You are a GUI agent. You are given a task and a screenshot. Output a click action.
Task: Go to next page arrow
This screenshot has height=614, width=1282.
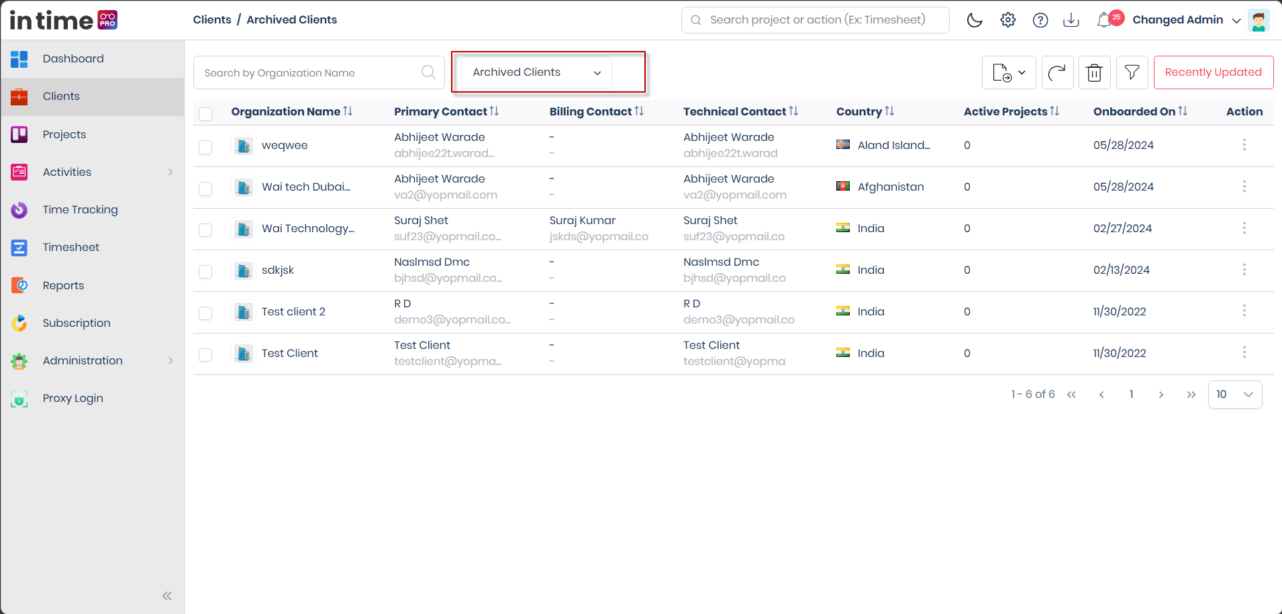click(x=1161, y=395)
